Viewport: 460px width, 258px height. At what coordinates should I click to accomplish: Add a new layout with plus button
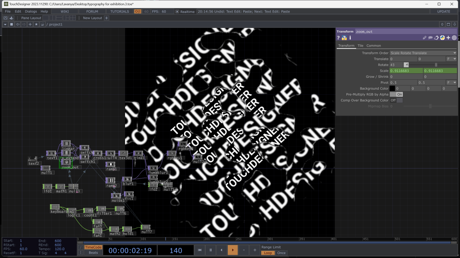(106, 18)
